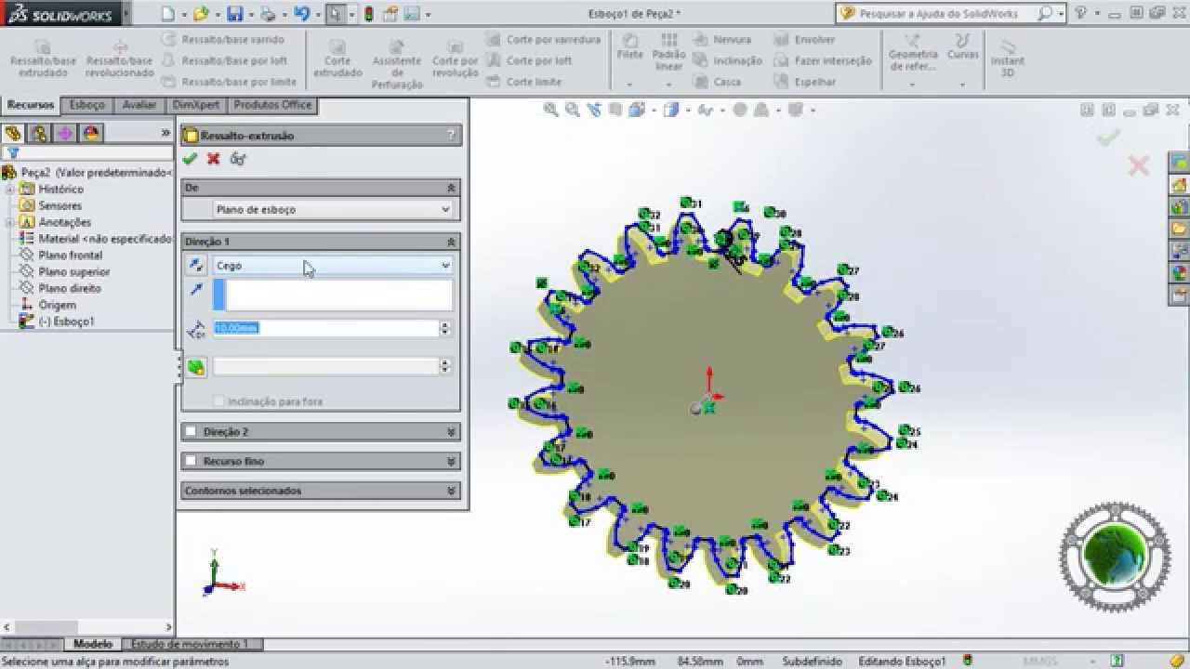Open the FeatureManager design tree tab icon

13,133
